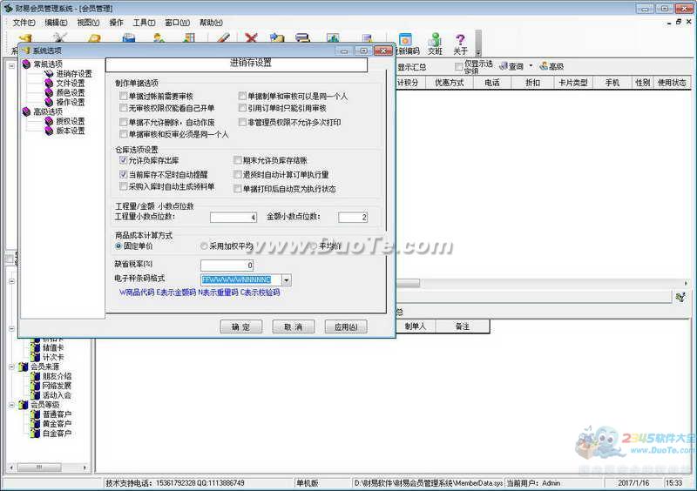The image size is (697, 491).
Task: Select the 储值卡 node icon in member tree
Action: click(x=36, y=347)
